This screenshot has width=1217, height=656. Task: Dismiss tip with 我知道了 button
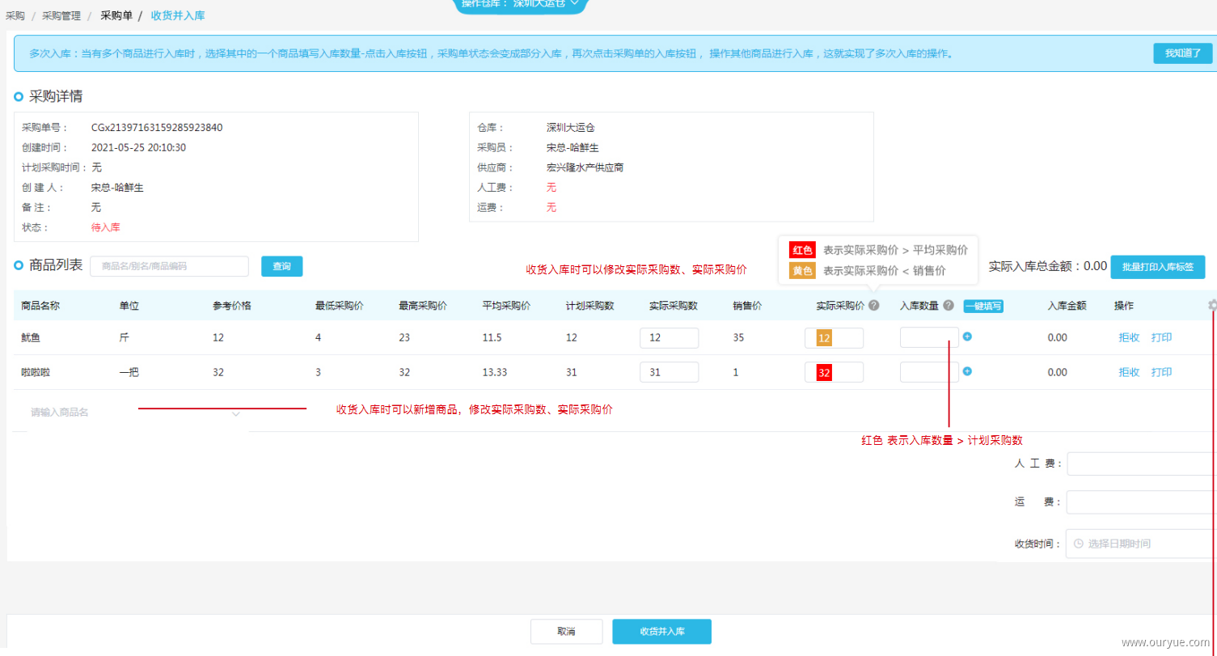[x=1183, y=53]
